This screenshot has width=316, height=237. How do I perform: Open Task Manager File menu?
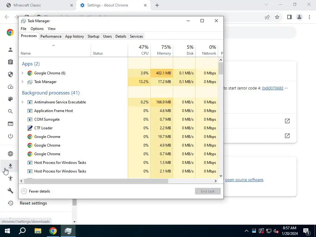pyautogui.click(x=23, y=29)
